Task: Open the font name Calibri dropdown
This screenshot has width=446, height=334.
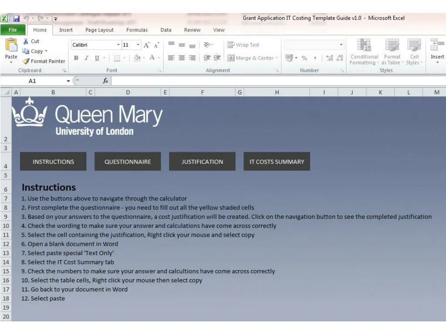Action: [118, 45]
